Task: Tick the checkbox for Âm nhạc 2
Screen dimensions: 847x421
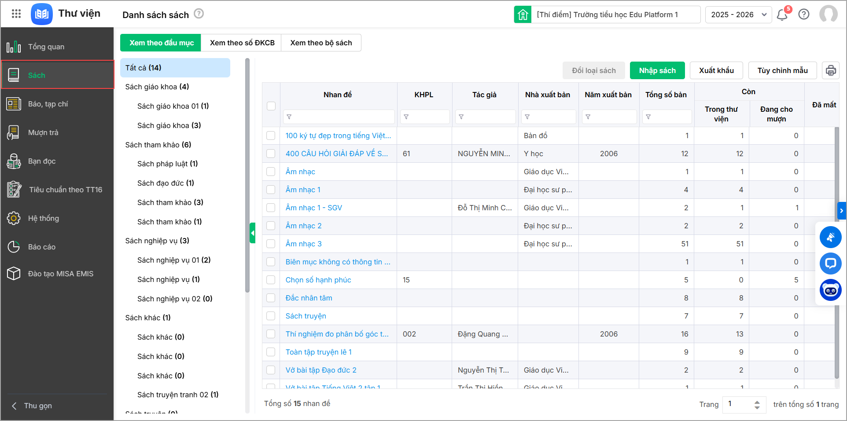Action: (271, 226)
